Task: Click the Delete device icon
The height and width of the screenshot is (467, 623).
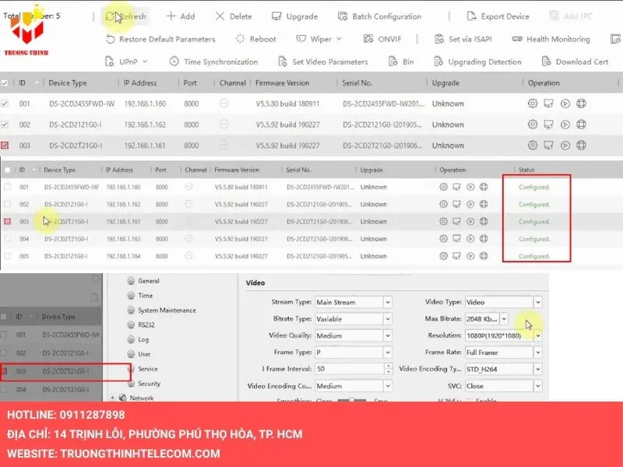Action: pos(220,16)
